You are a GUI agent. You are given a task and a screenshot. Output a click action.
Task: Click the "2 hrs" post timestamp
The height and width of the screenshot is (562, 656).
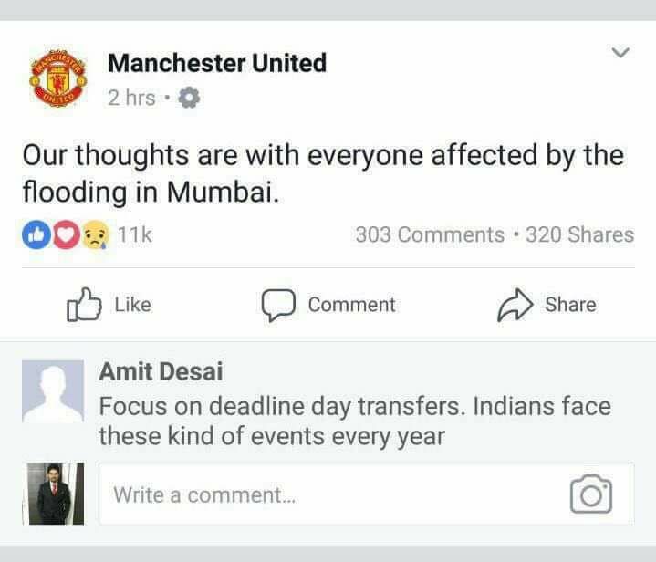click(x=130, y=98)
